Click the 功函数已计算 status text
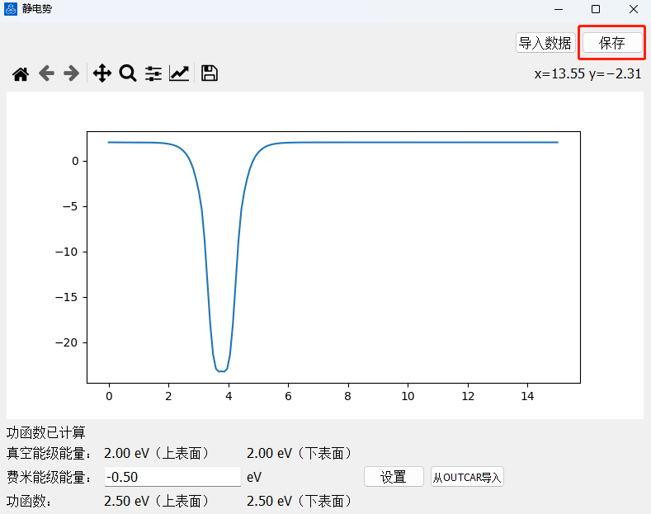The image size is (651, 514). [46, 432]
